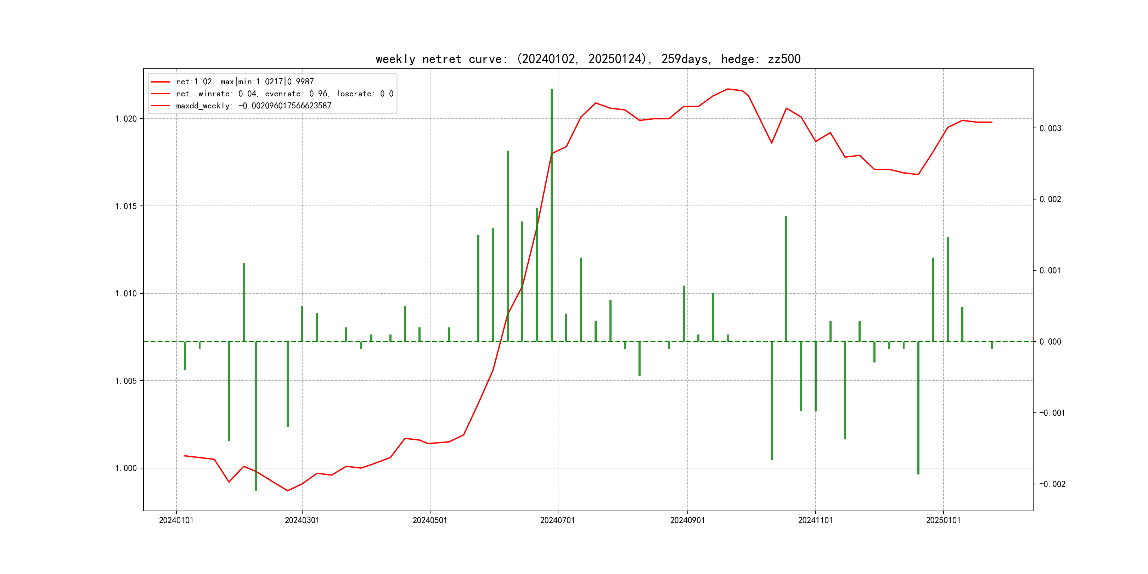
Task: Click the -0.002 right y-axis tick label
Action: click(x=1052, y=484)
